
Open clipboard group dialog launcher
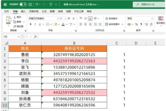coord(25,31)
